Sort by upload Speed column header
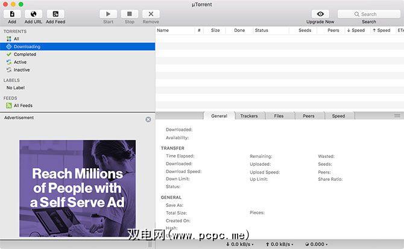The height and width of the screenshot is (249, 404). tap(382, 30)
